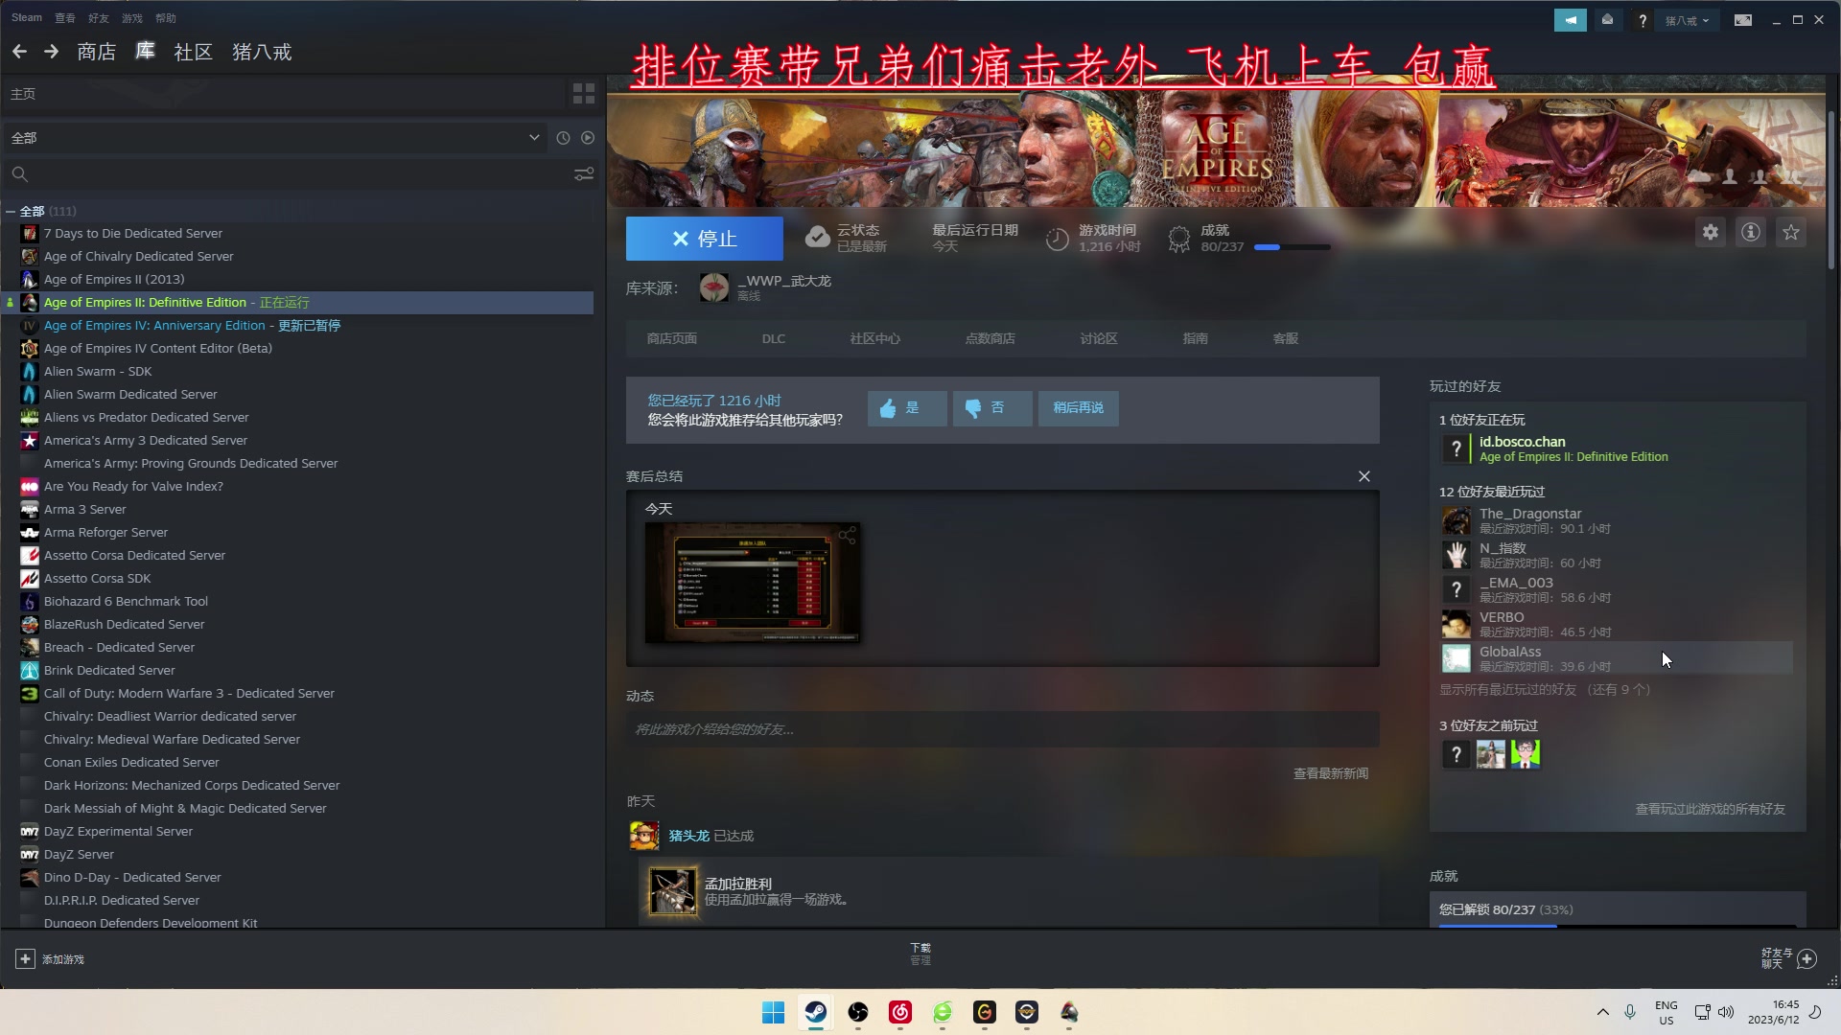Toggle the favorite star for this game
Viewport: 1841px width, 1035px height.
pos(1791,232)
